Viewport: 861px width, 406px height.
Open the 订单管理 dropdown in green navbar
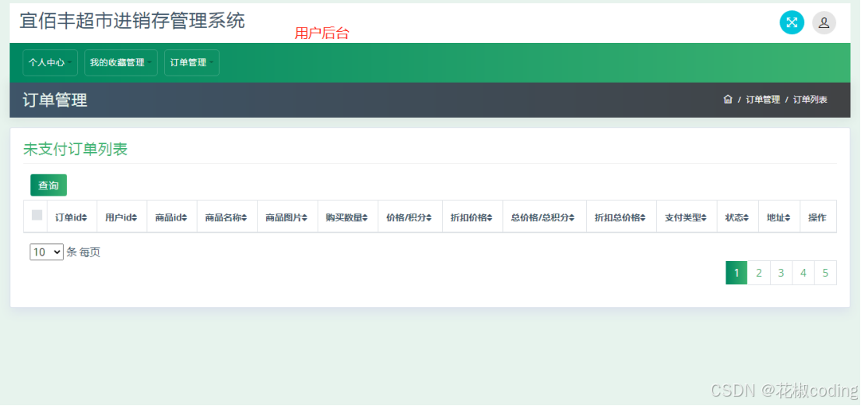(x=192, y=62)
